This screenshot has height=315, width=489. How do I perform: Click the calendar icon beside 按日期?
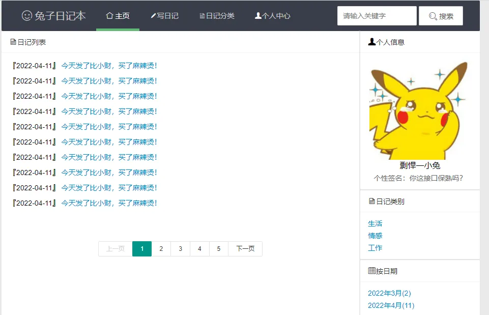372,271
